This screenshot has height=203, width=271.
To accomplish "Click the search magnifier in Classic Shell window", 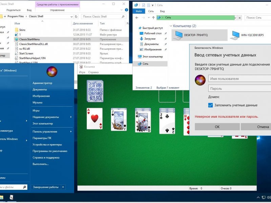I will 123,17.
